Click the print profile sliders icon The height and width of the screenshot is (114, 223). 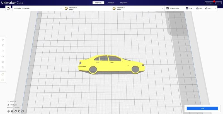point(168,8)
